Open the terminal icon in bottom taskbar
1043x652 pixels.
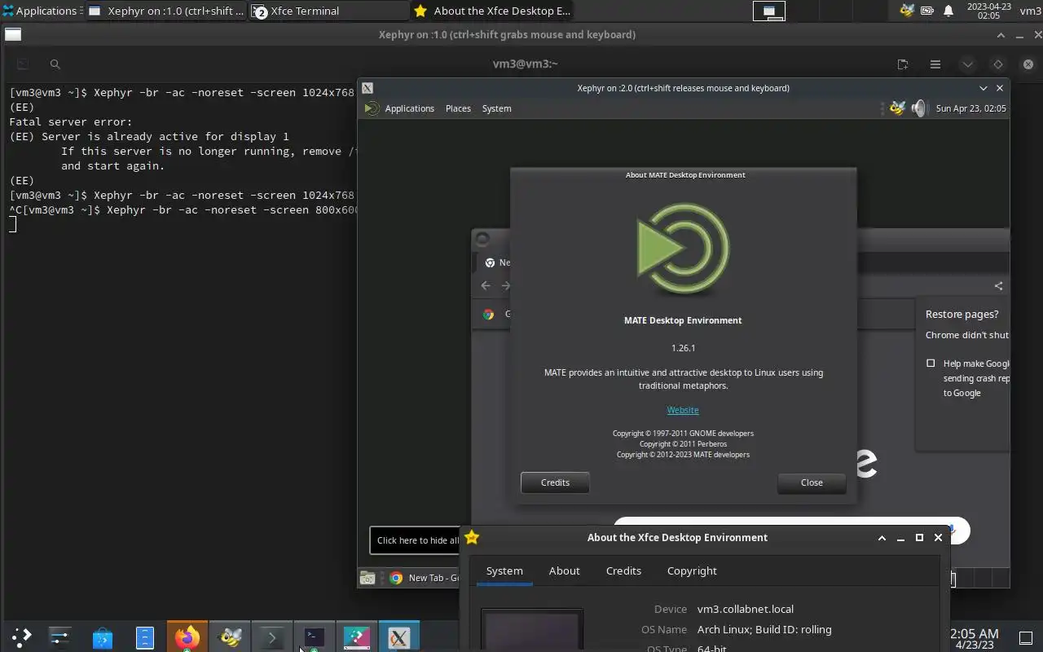pyautogui.click(x=315, y=637)
